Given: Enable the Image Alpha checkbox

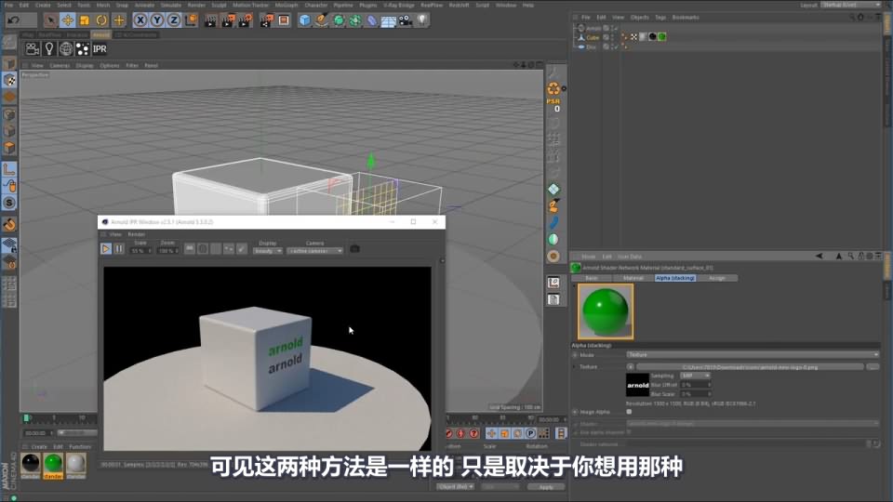Looking at the screenshot, I should [629, 411].
